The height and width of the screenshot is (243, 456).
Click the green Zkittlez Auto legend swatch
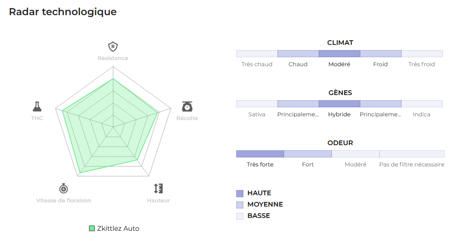[x=92, y=228]
